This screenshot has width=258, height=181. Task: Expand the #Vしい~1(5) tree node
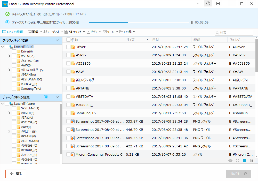[x=9, y=132]
